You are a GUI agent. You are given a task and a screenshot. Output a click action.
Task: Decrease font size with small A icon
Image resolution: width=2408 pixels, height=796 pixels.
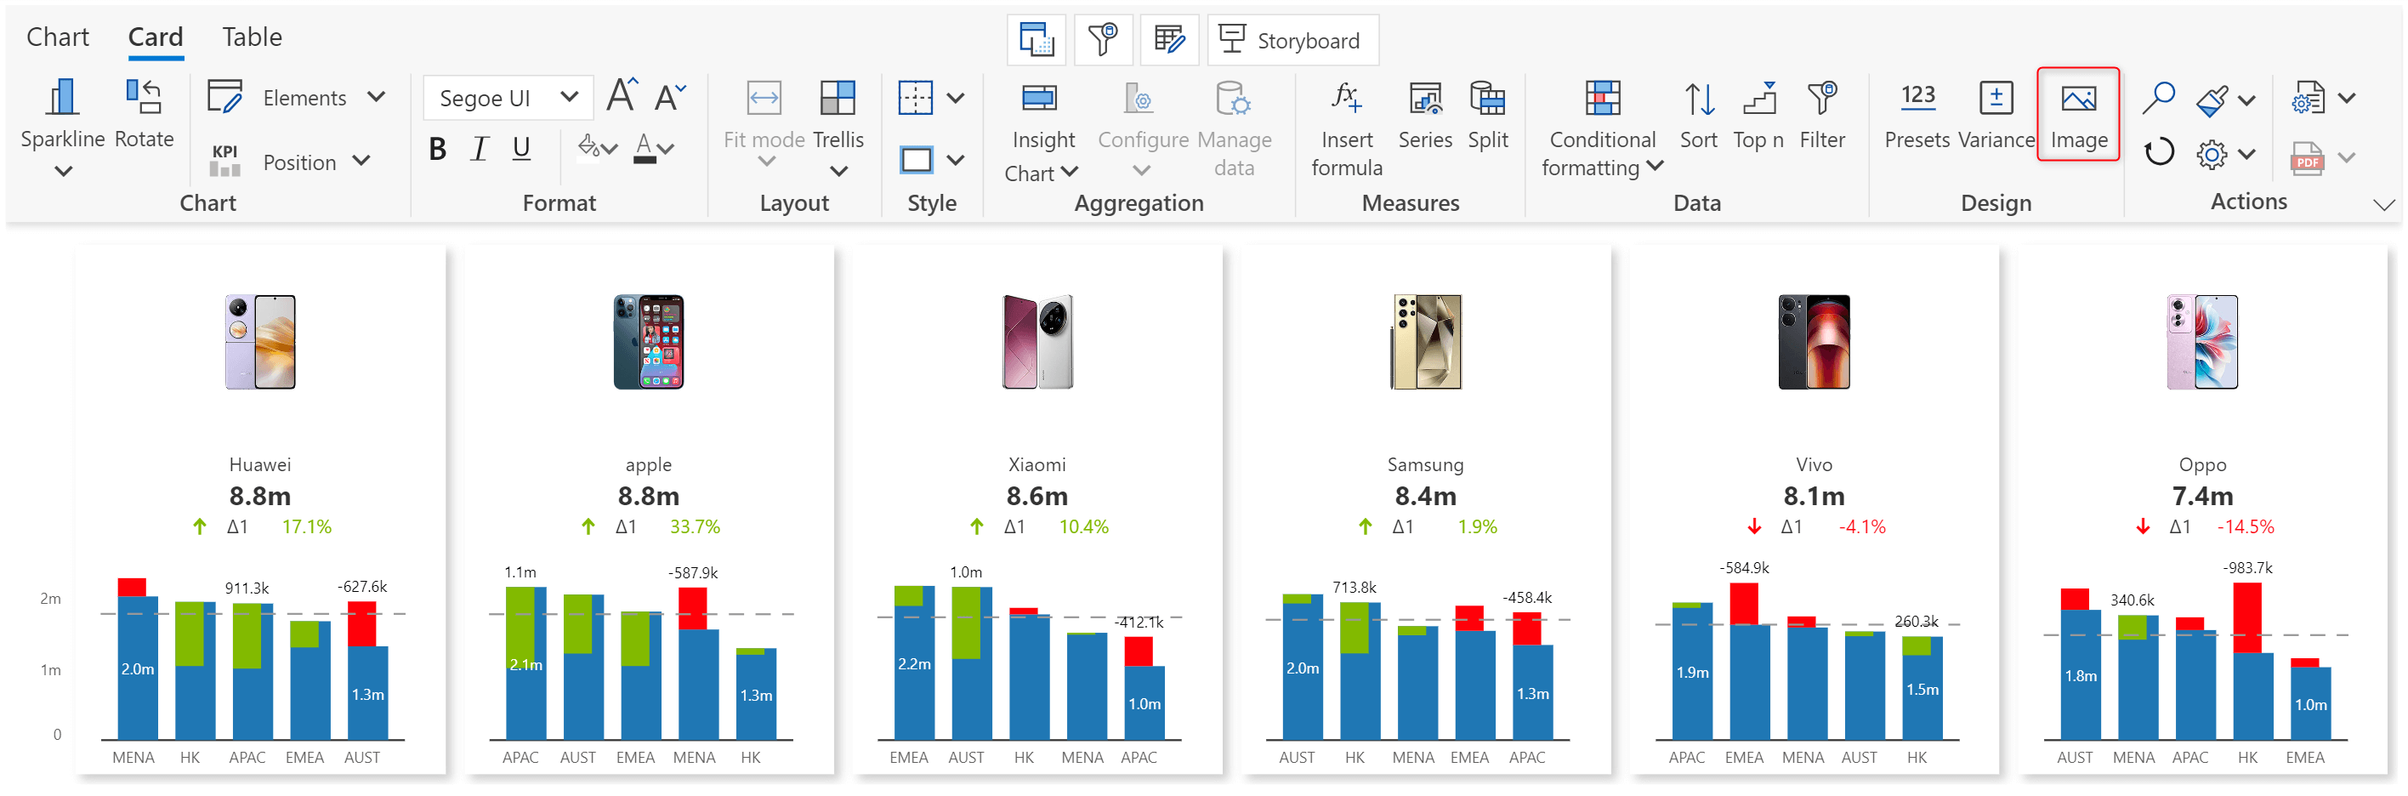tap(669, 97)
